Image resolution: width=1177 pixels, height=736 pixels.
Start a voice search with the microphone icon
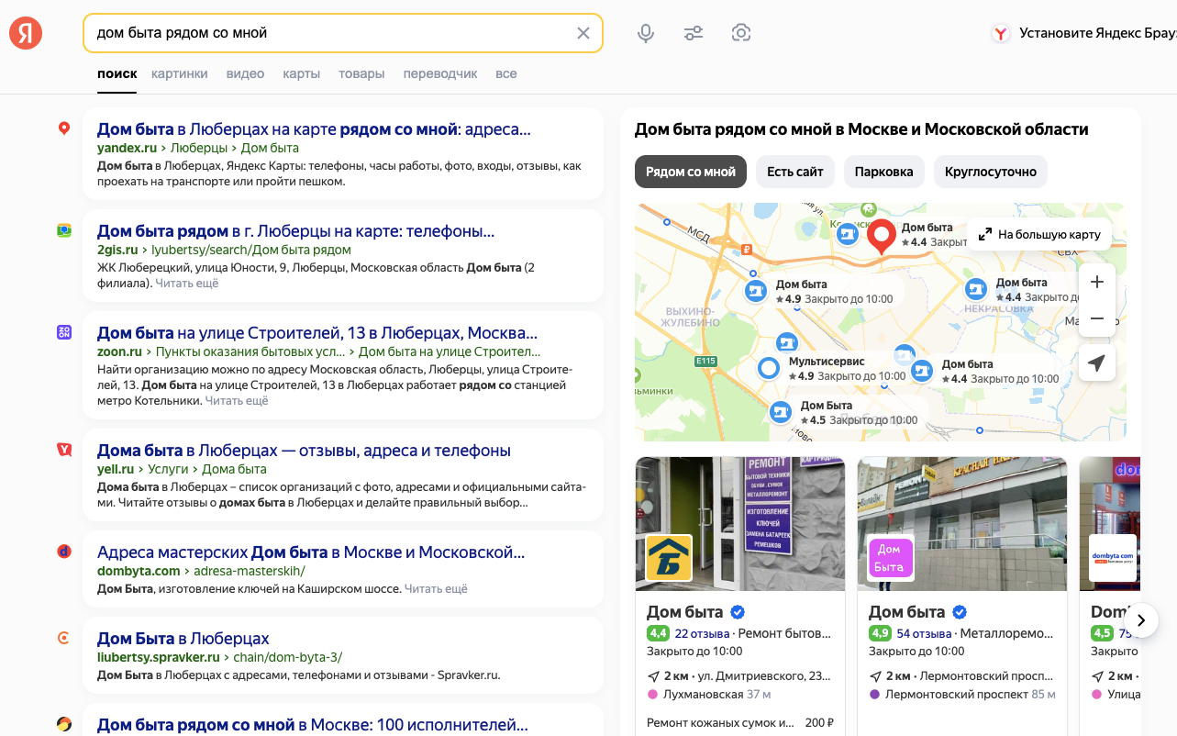[646, 32]
